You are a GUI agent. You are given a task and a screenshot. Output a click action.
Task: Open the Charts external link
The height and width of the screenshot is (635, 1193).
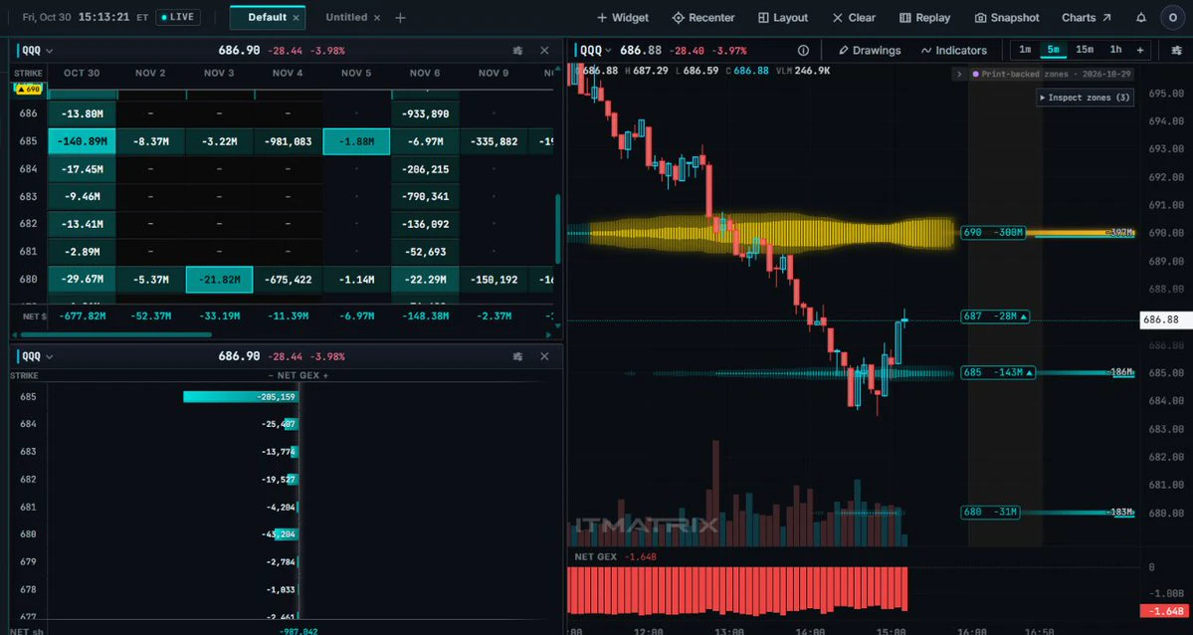(x=1087, y=18)
